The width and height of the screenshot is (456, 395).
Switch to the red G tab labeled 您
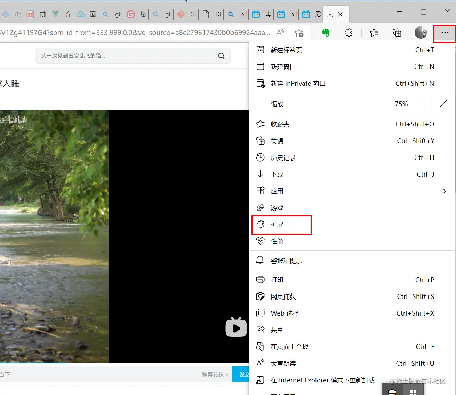(x=136, y=14)
